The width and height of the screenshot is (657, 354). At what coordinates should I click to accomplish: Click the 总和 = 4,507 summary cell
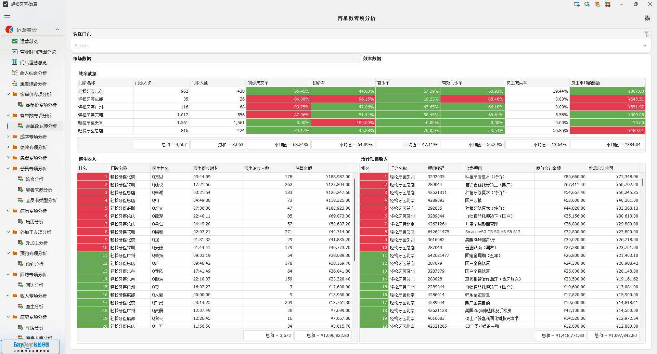tap(162, 145)
